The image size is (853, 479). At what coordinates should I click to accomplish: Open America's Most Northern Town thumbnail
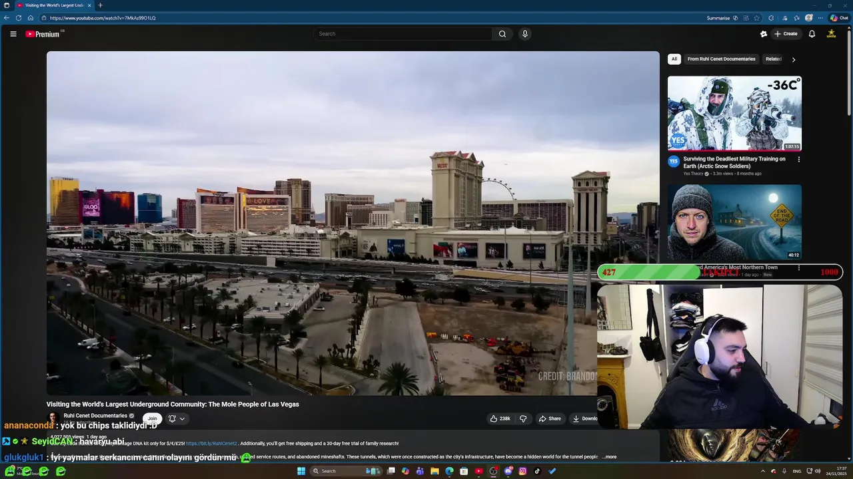pos(734,222)
